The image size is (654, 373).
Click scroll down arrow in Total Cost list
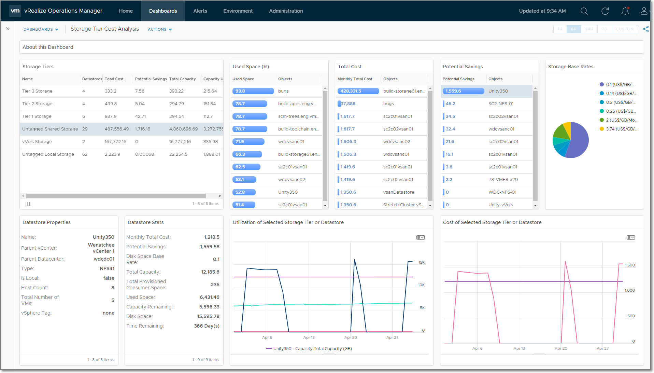430,206
